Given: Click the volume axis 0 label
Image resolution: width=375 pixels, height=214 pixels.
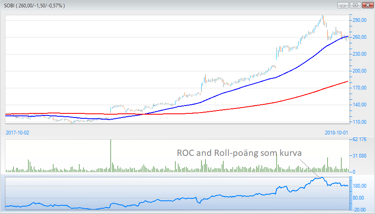Looking at the screenshot, I should 354,172.
